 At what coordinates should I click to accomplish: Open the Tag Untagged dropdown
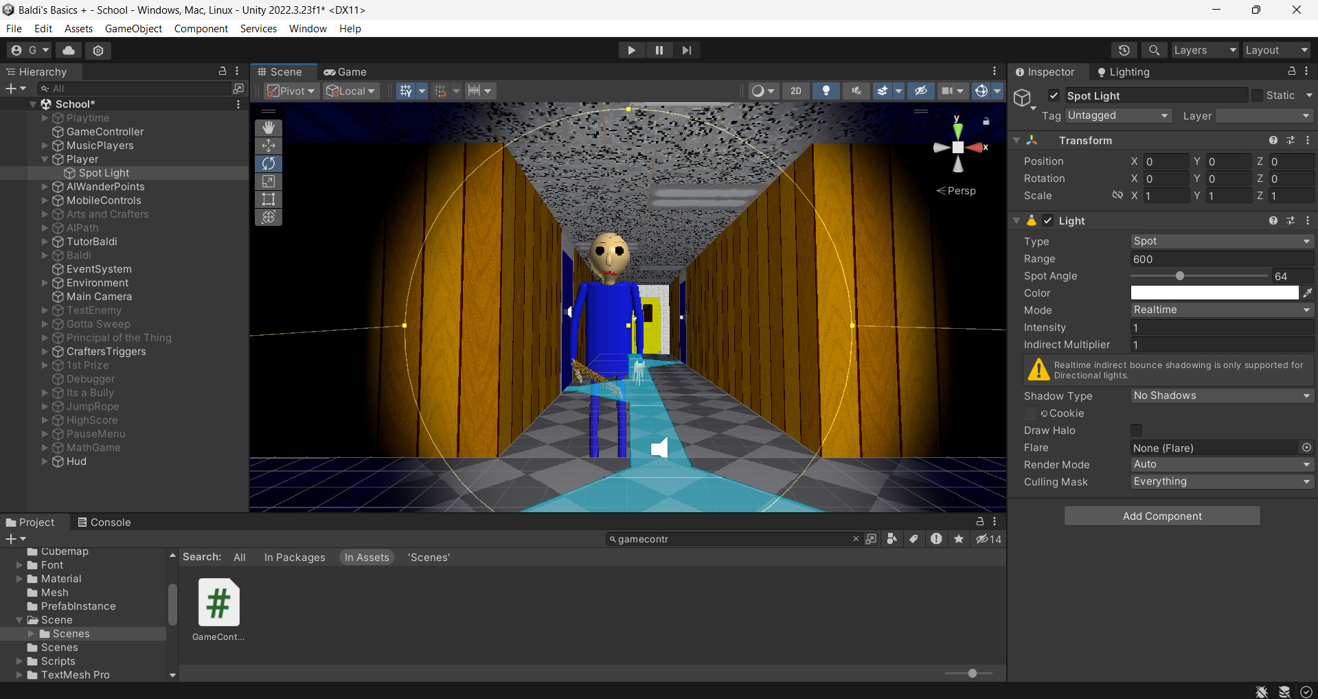click(1117, 116)
